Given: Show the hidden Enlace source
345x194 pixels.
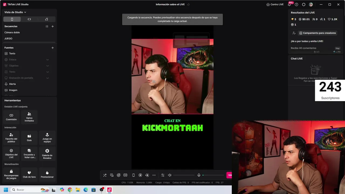Looking at the screenshot, I should pos(47,60).
